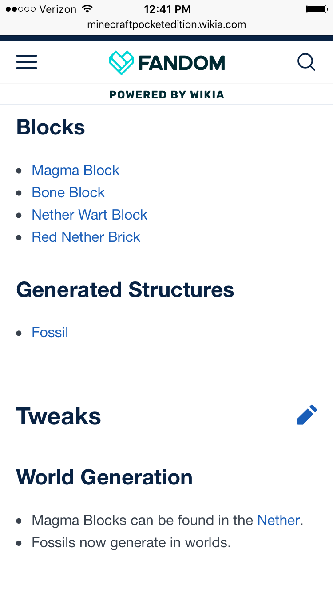Open the Bone Block link
The width and height of the screenshot is (333, 594).
tap(68, 192)
